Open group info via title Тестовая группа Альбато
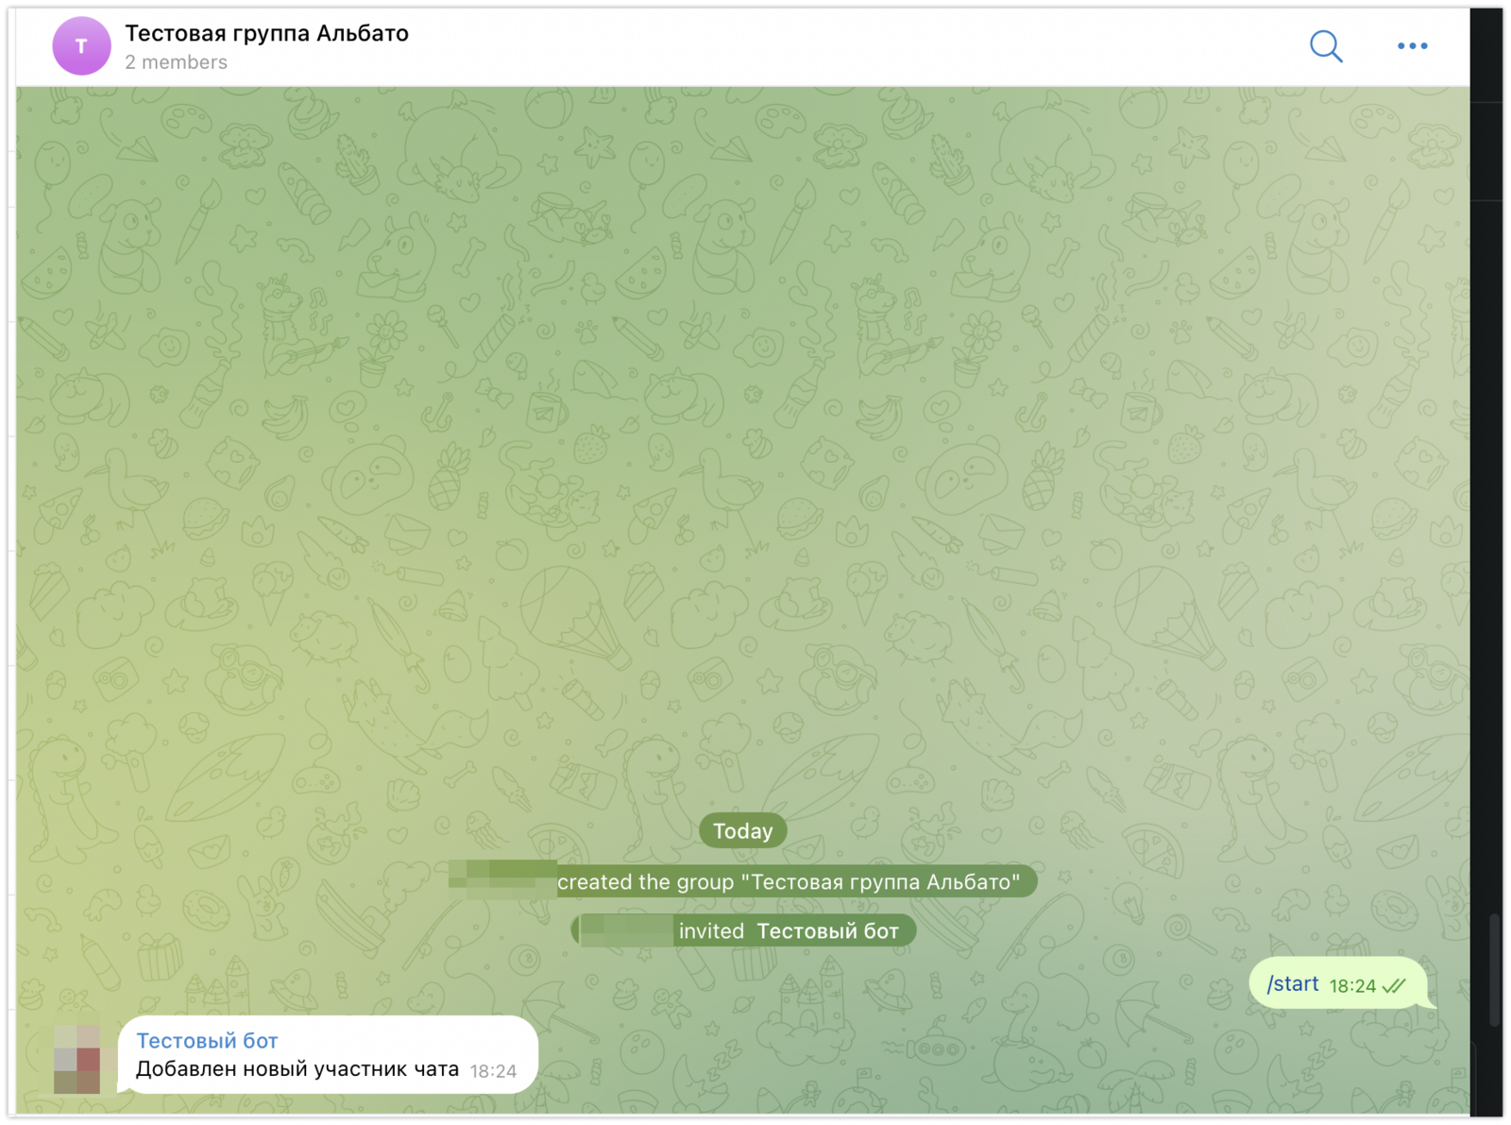Viewport: 1511px width, 1125px height. [266, 33]
